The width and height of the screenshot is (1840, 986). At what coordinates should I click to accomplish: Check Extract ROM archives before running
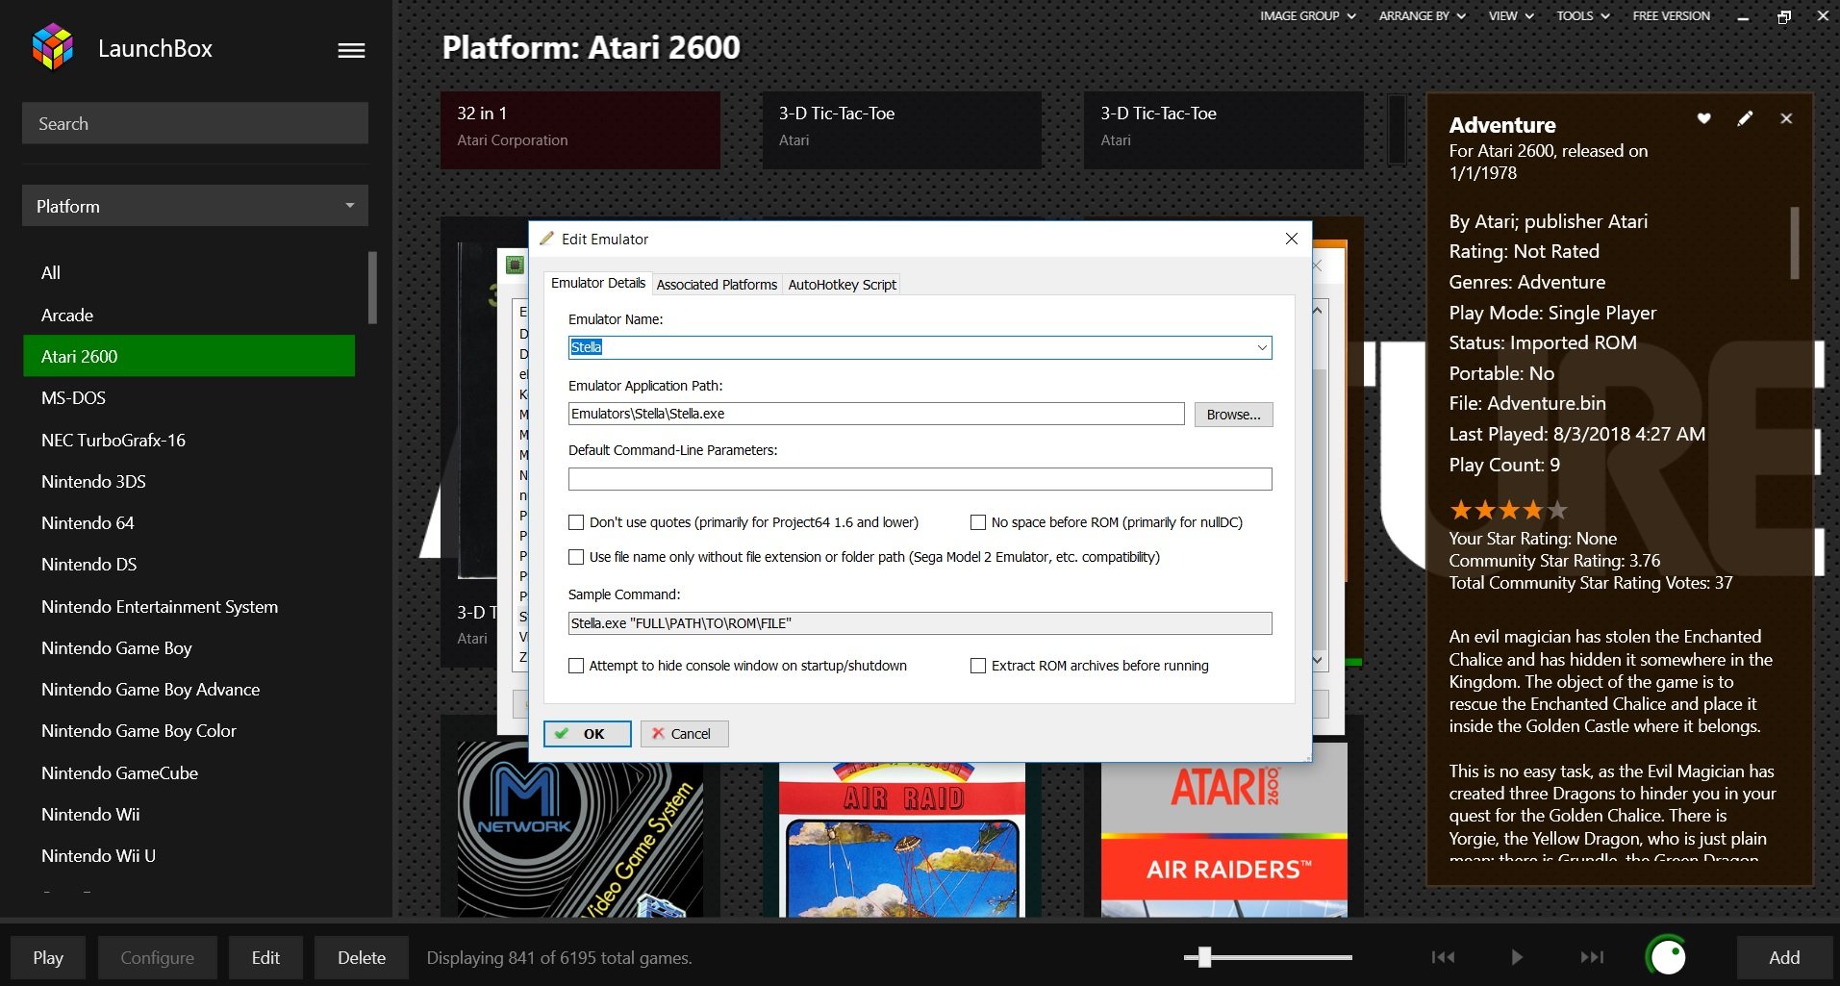(978, 666)
